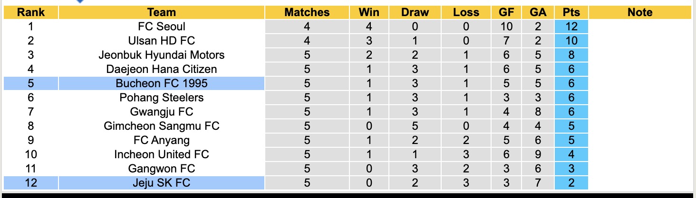The image size is (696, 198).
Task: Select Jeonbuk Hyundai Motors in the table
Action: [x=162, y=55]
